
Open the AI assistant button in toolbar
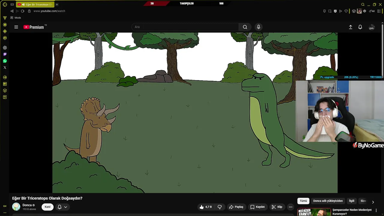[372, 11]
